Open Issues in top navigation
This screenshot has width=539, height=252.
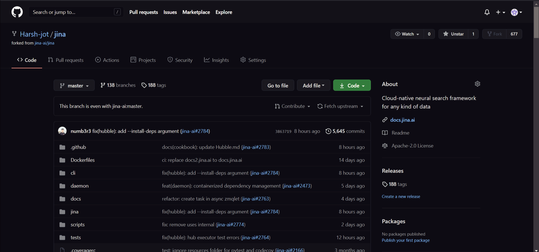click(170, 12)
